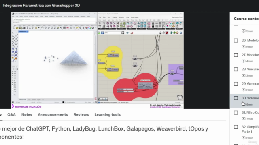Check the box for lecture 32 Simplific
The image size is (259, 145).
pyautogui.click(x=236, y=127)
